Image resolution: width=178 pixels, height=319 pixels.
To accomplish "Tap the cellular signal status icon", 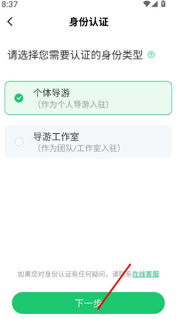I will point(155,4).
